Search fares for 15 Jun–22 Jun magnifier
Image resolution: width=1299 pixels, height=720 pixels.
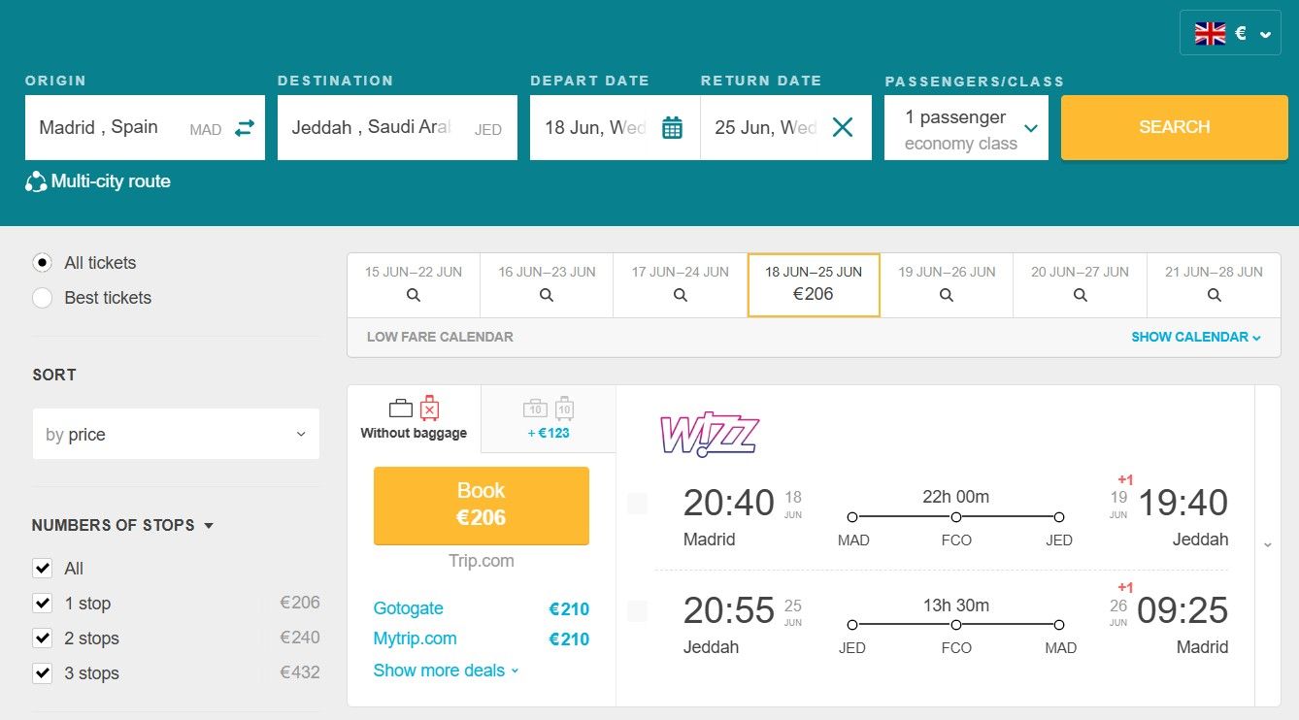pyautogui.click(x=413, y=293)
